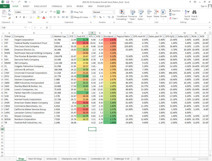212x161 pixels.
Task: Toggle right horizontal alignment
Action: [58, 17]
